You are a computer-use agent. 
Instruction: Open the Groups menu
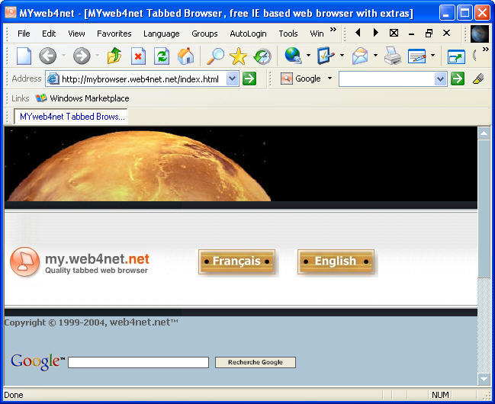[204, 34]
